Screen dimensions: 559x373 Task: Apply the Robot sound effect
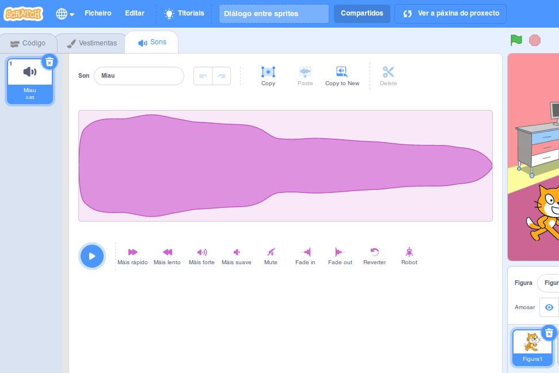(x=409, y=256)
